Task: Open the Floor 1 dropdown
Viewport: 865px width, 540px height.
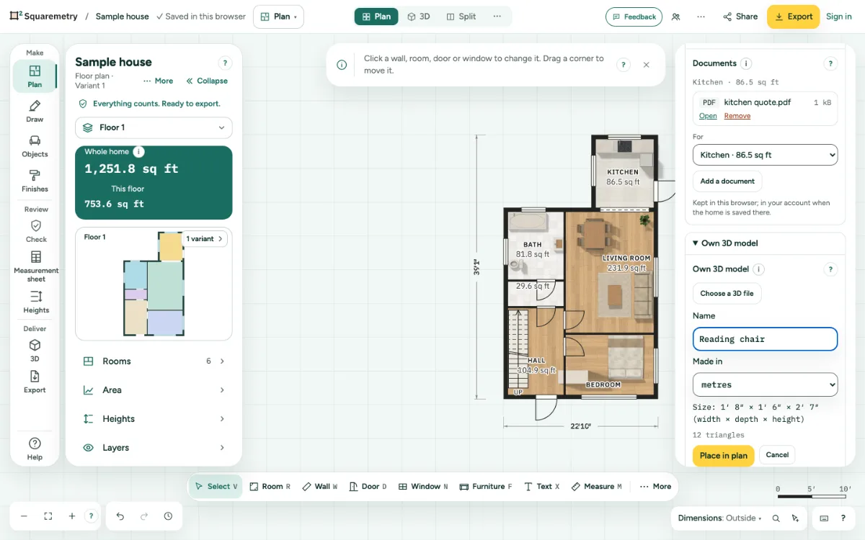Action: pyautogui.click(x=154, y=127)
